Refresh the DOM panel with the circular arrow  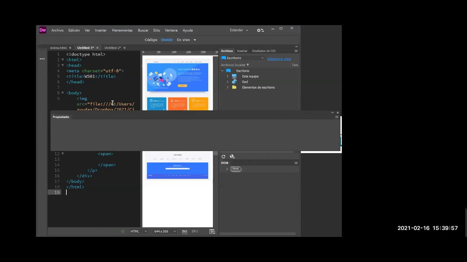tap(223, 156)
